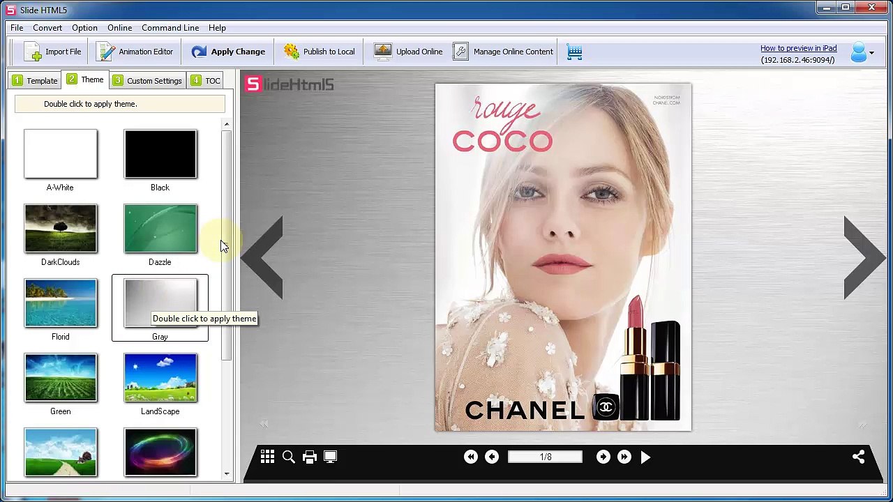Select the Black theme thumbnail

[160, 154]
